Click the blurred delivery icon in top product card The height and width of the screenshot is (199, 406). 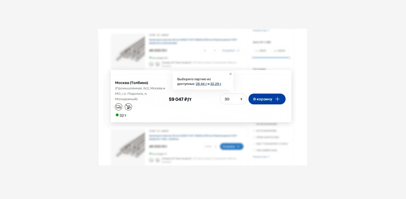coord(151,64)
